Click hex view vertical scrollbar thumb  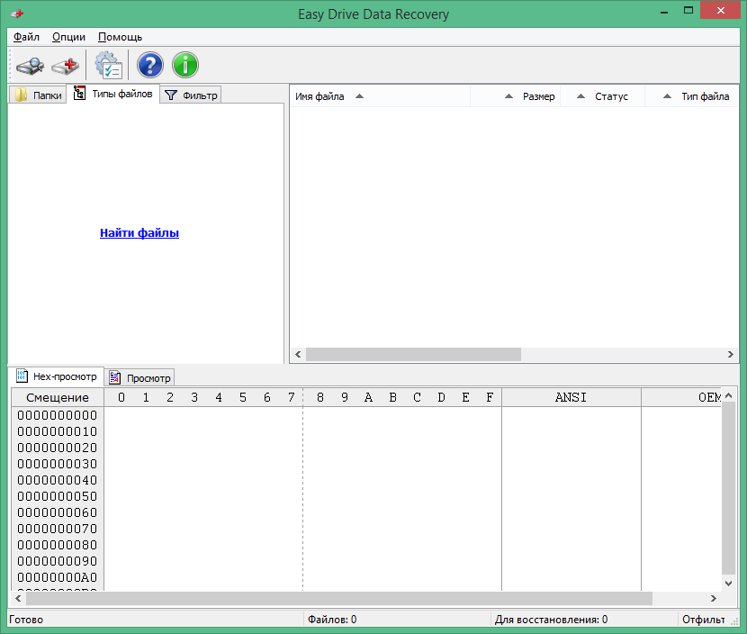coord(728,487)
